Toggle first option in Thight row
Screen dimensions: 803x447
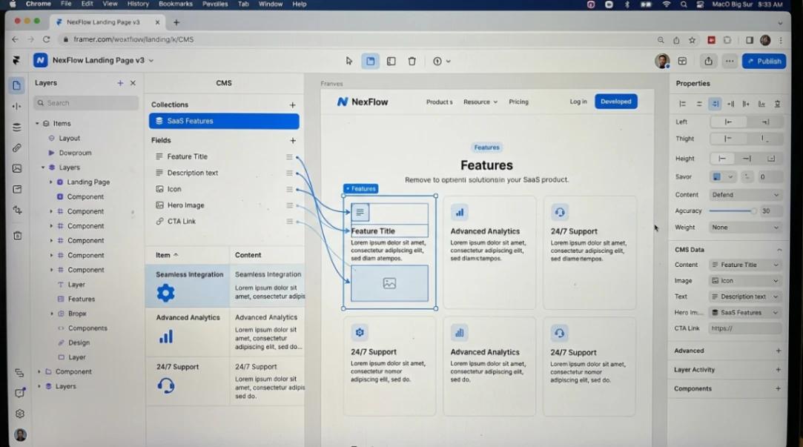[727, 139]
